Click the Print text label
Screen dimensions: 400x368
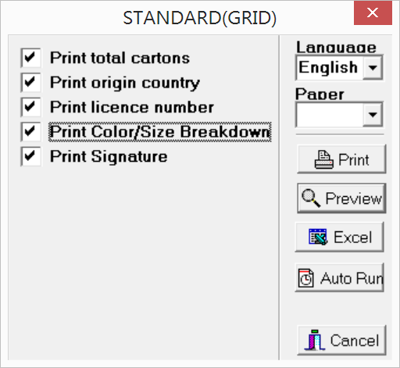pyautogui.click(x=353, y=159)
